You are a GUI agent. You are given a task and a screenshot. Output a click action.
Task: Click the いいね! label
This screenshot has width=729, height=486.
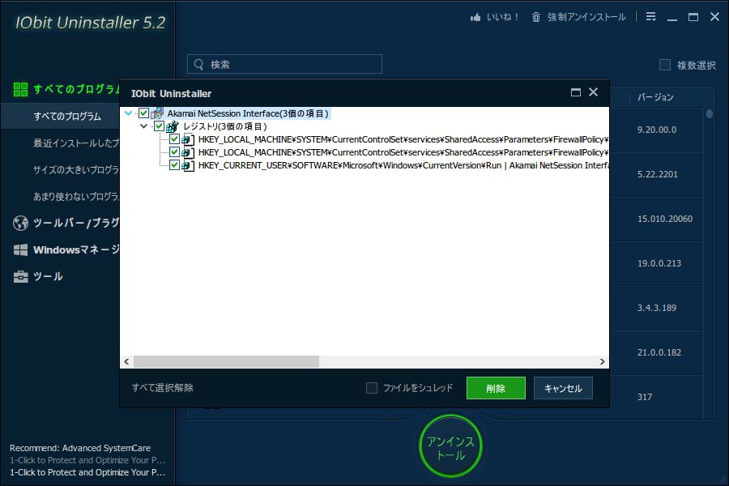[502, 17]
